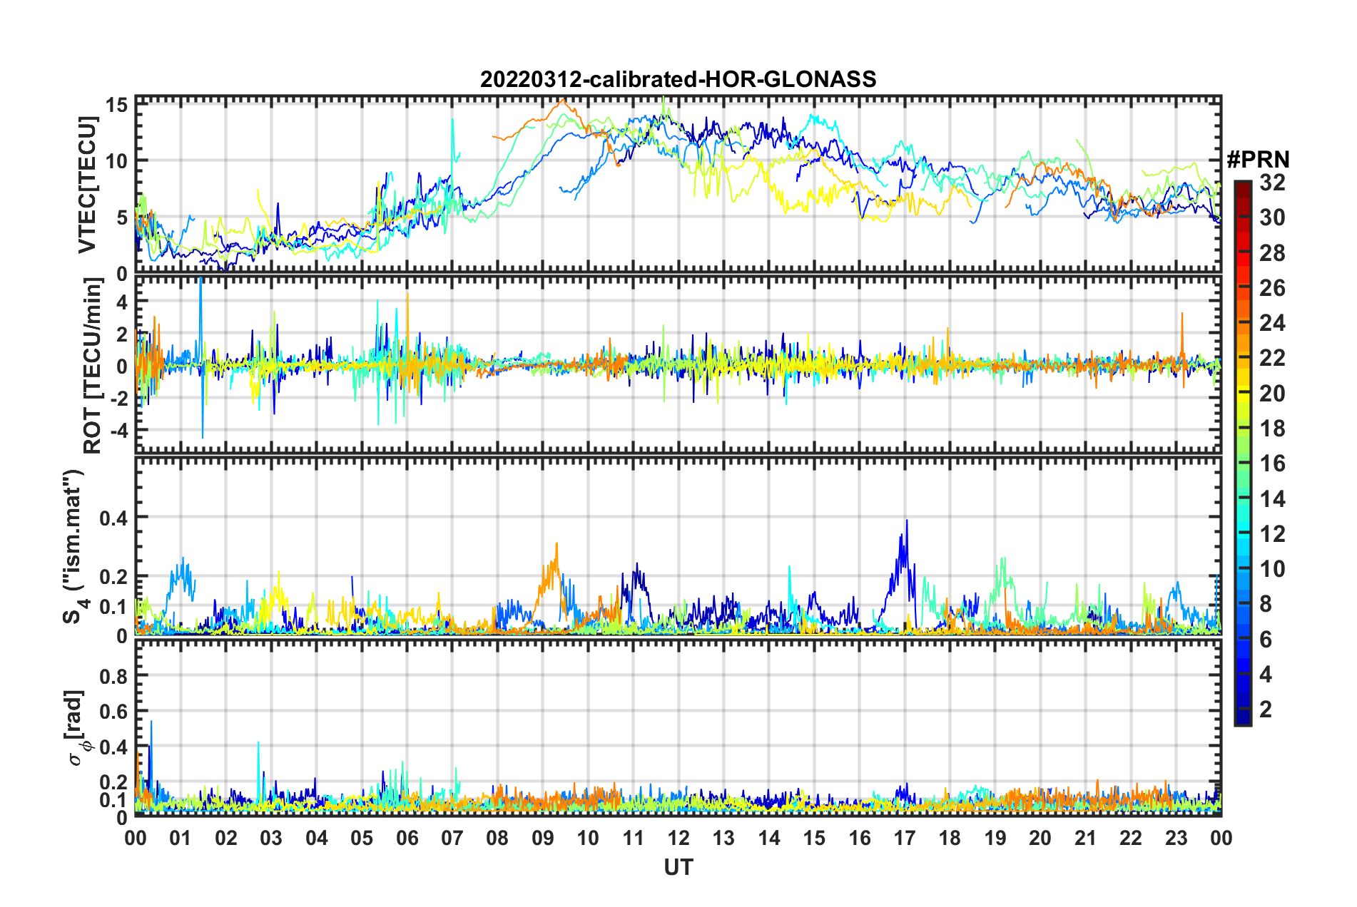
Task: Click colorbar tick label 16
Action: click(1272, 463)
